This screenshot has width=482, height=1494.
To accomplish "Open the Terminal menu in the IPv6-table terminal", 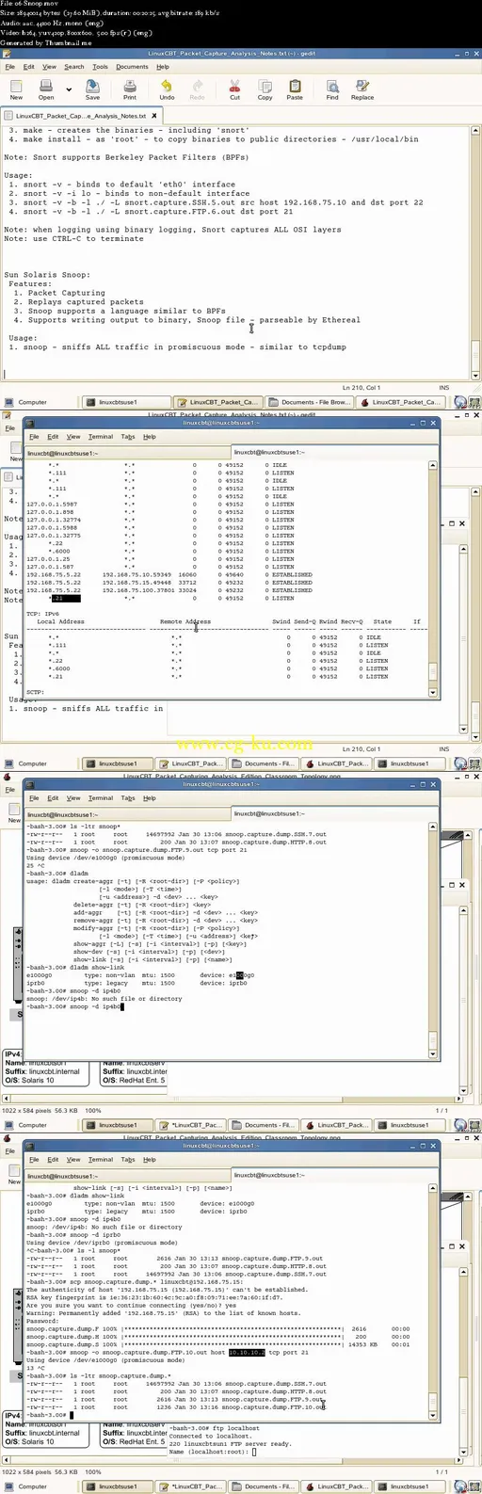I will (101, 437).
